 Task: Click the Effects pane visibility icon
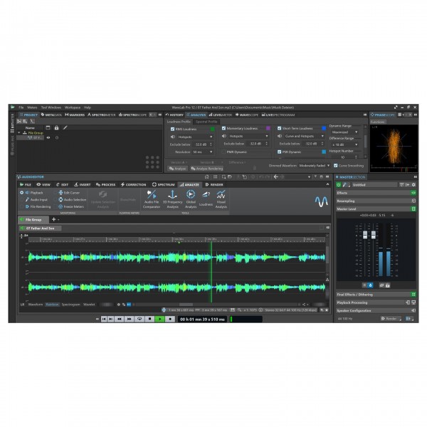click(413, 193)
